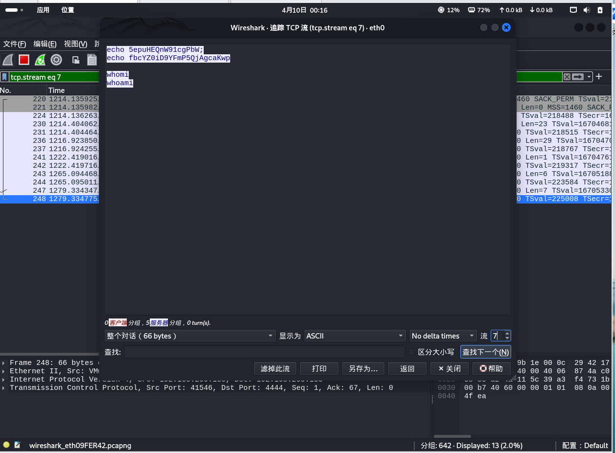
Task: Click the Time column header
Action: [x=73, y=90]
